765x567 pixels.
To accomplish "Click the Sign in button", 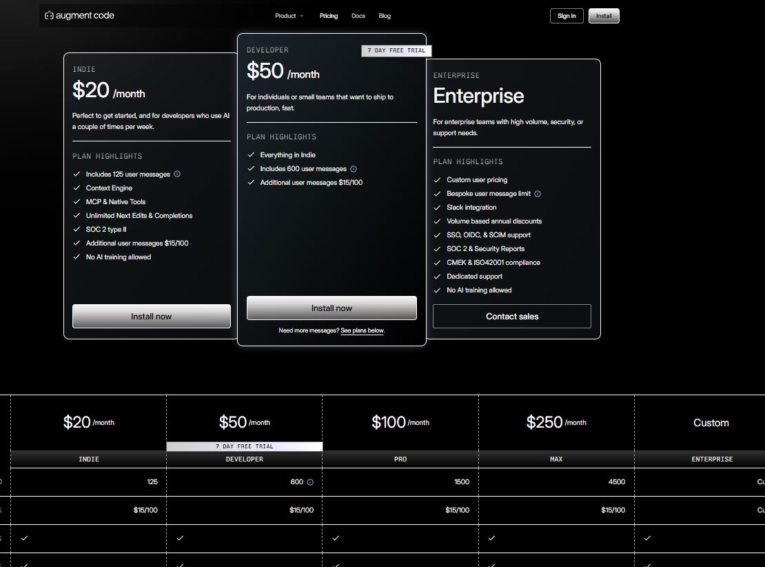I will [x=567, y=16].
